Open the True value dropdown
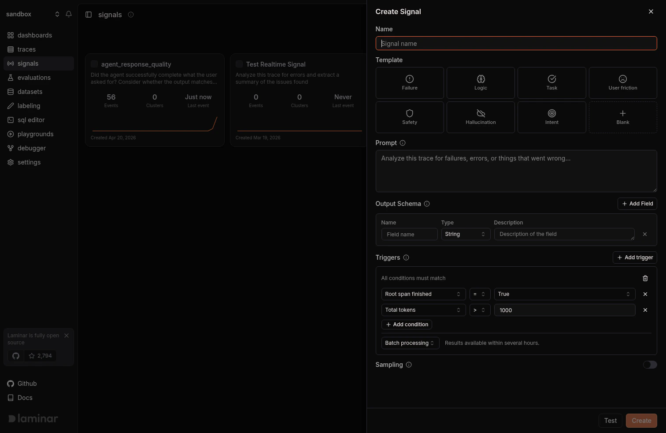The image size is (666, 433). (x=565, y=294)
